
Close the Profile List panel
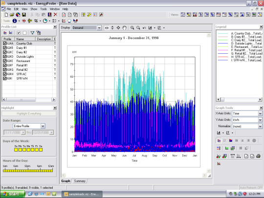[55, 27]
